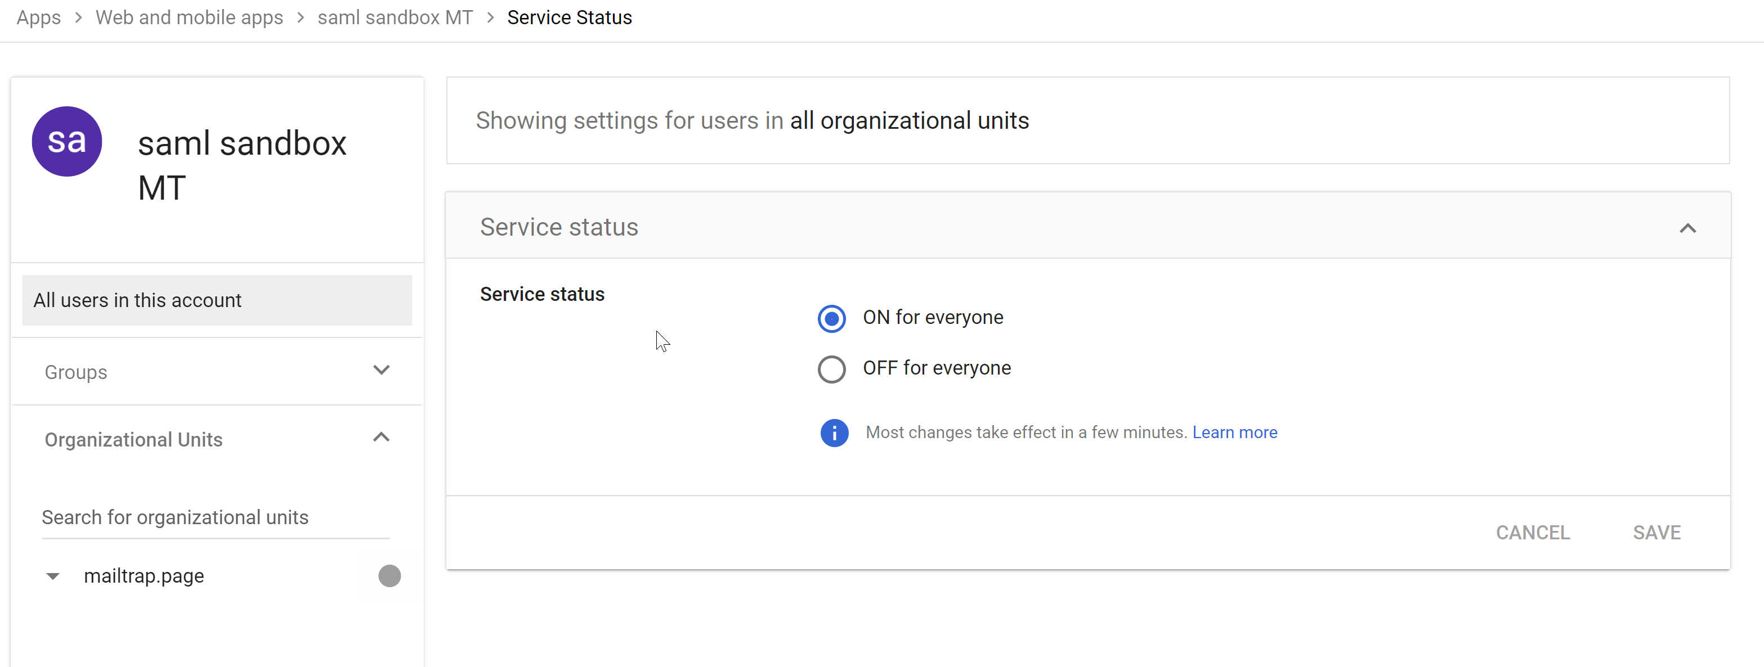Click the Search for organizational units field

[x=215, y=518]
